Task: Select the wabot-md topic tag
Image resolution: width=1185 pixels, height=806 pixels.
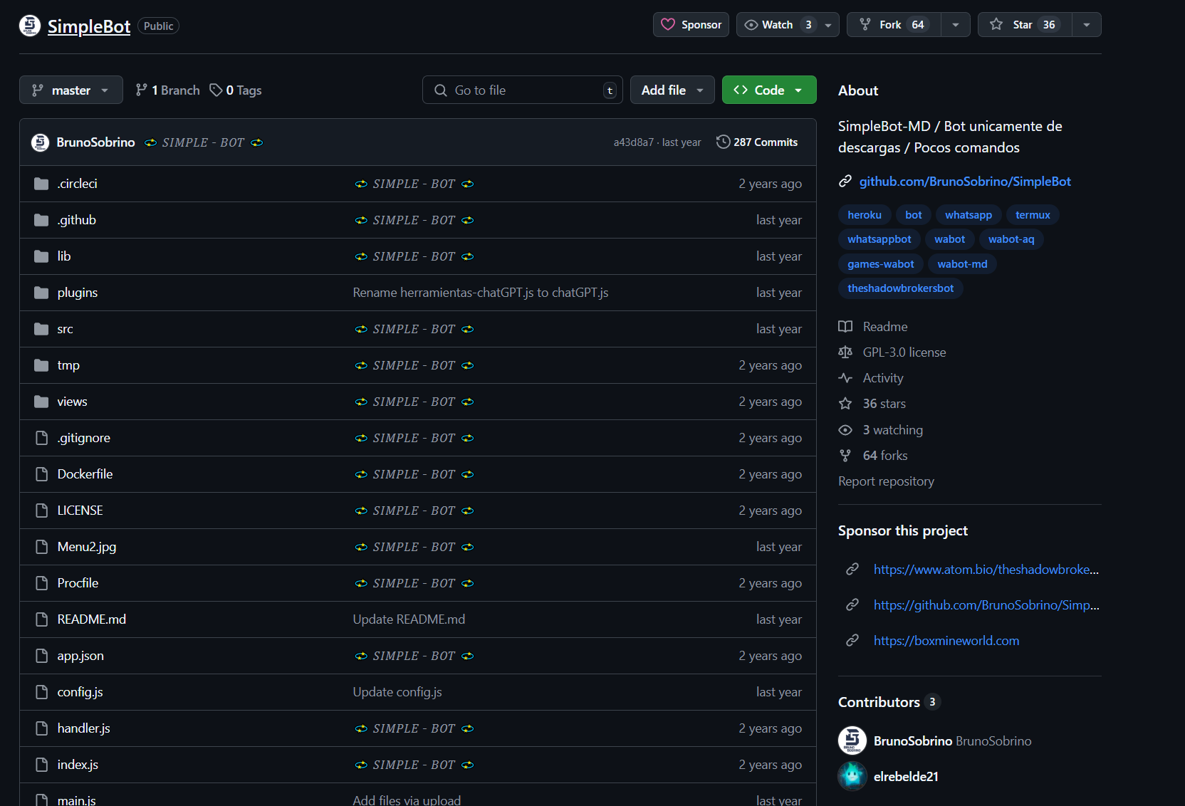Action: pos(962,264)
